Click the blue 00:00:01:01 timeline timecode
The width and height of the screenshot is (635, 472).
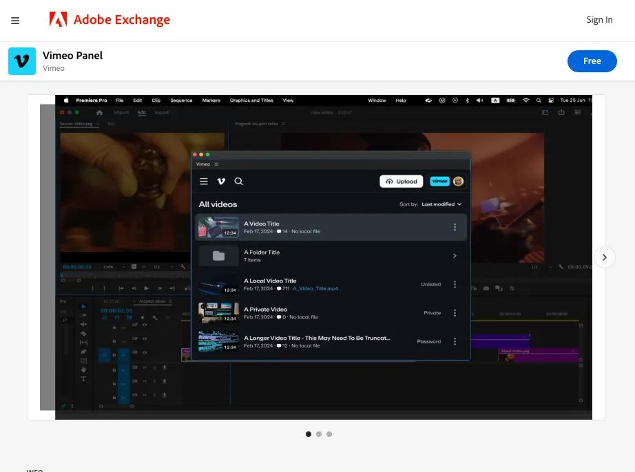click(116, 310)
